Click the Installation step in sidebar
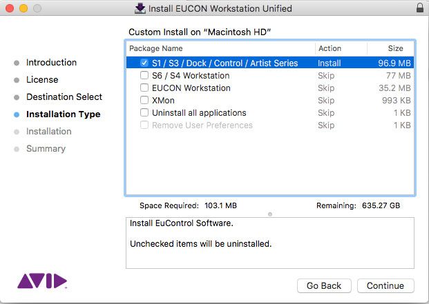Screen dimensions: 429x304 (48, 131)
